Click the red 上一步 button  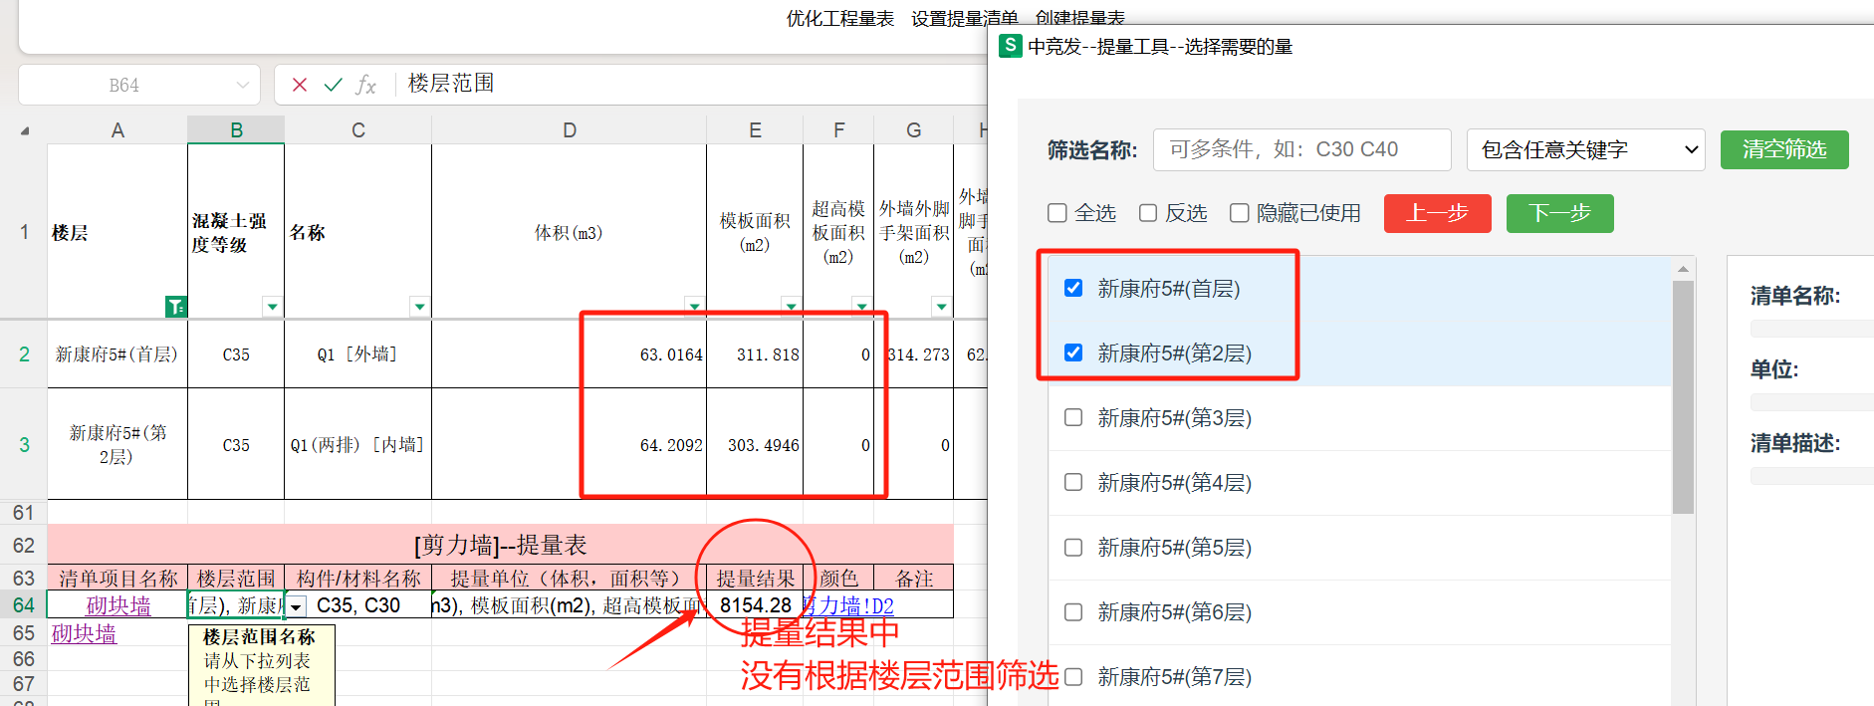1437,213
